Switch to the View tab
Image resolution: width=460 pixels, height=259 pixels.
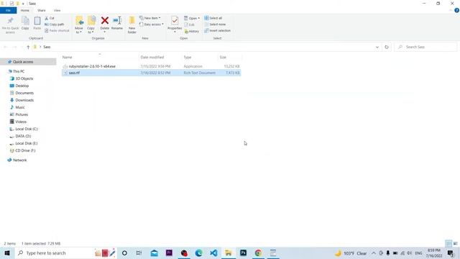pos(57,10)
